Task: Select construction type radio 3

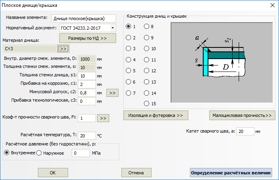Action: click(128, 49)
